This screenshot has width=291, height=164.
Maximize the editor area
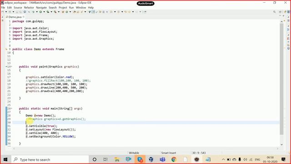[283, 16]
